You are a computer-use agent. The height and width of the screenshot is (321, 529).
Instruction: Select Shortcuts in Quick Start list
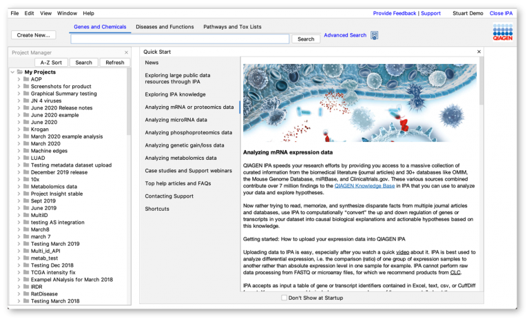pos(157,209)
